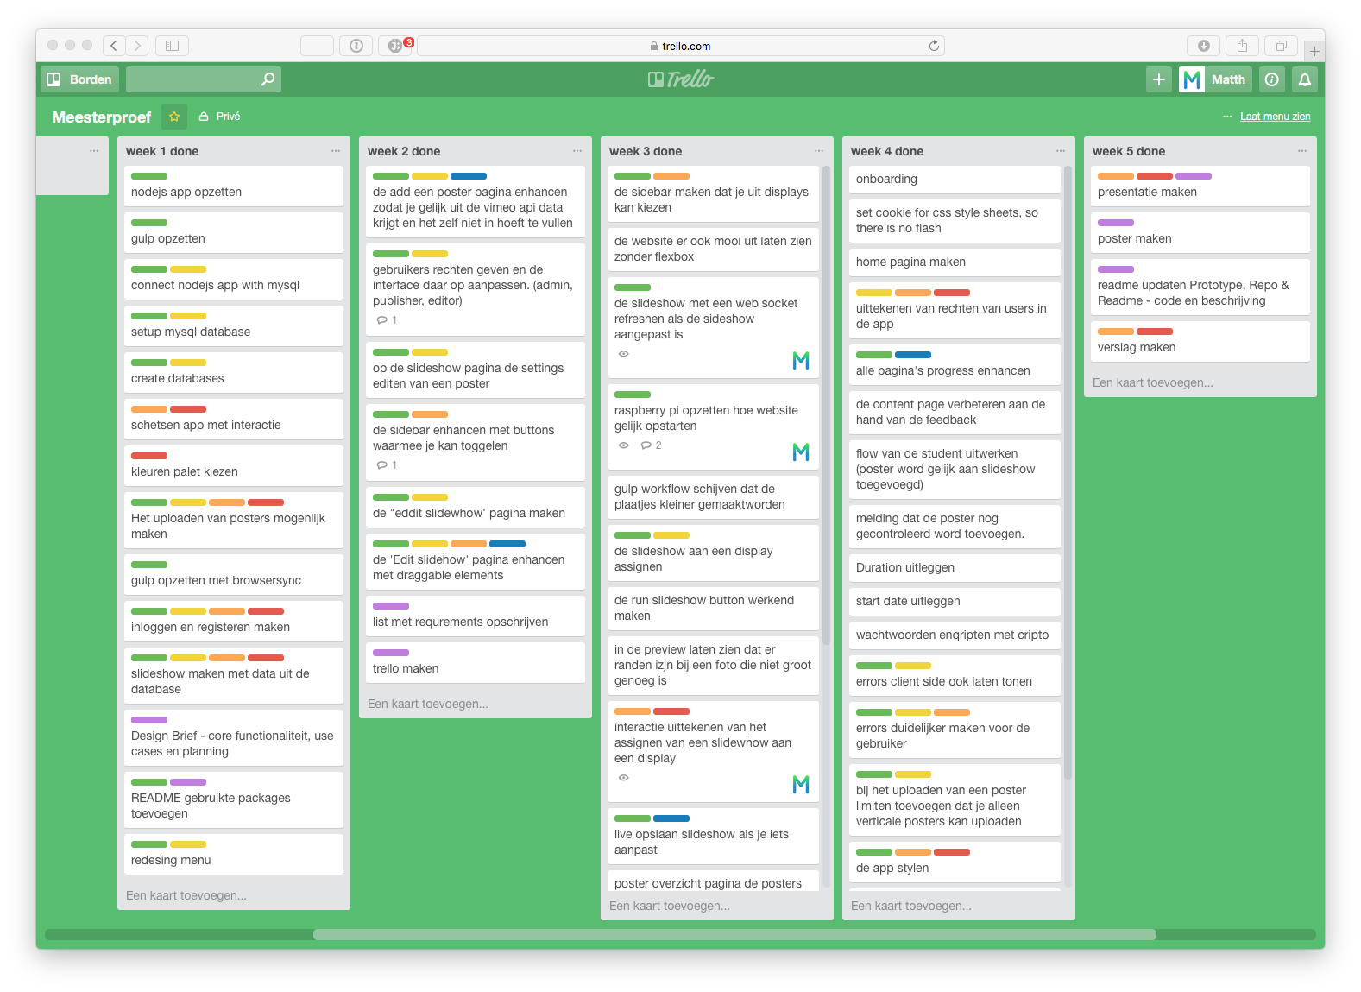
Task: Click comments badge on raspberry pi card
Action: 652,445
